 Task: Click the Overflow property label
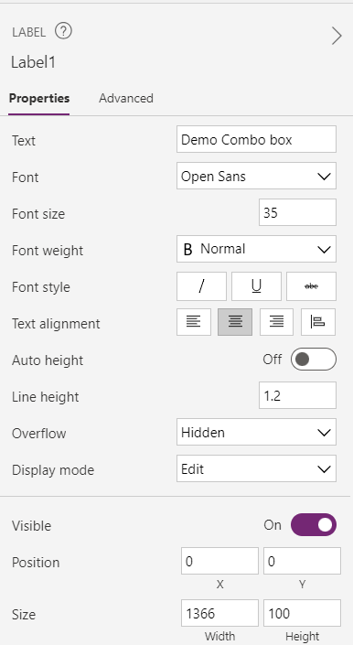click(39, 434)
